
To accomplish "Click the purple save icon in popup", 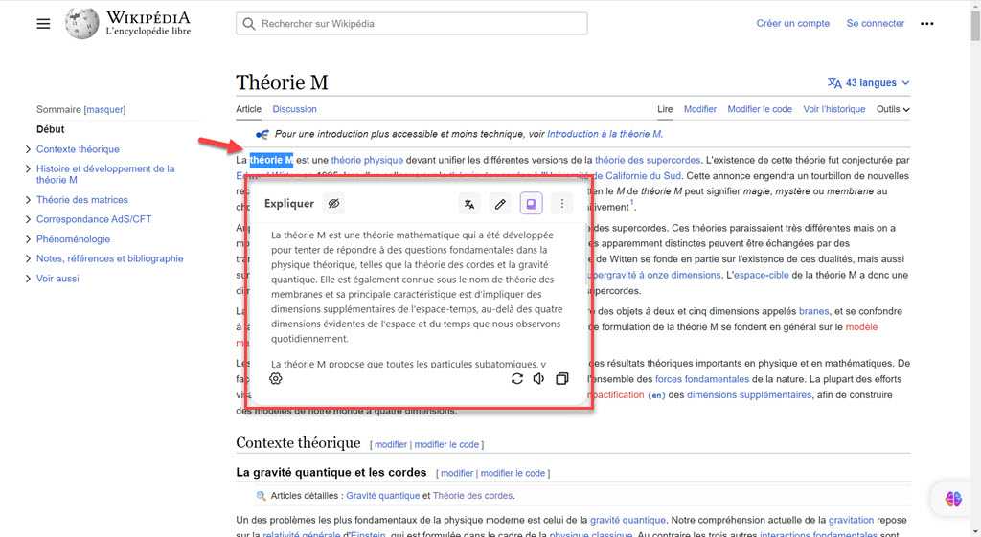I will coord(531,204).
